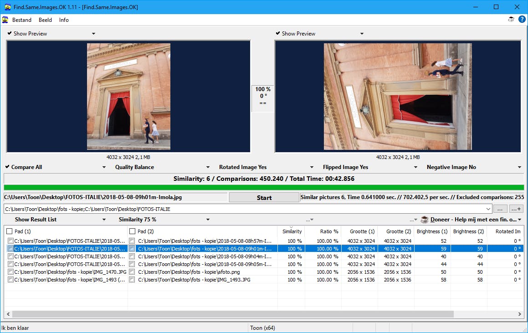Click the file icon of the afoto.png row
This screenshot has height=333, width=528.
132,272
